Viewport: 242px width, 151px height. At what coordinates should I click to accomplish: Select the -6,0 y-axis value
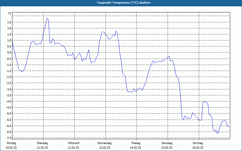(x=9, y=126)
